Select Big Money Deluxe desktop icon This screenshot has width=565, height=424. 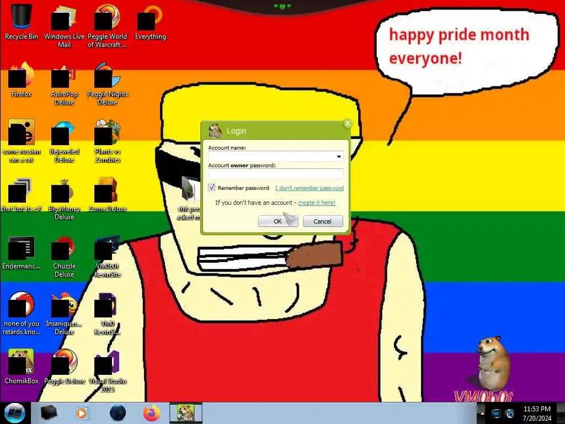(x=64, y=199)
